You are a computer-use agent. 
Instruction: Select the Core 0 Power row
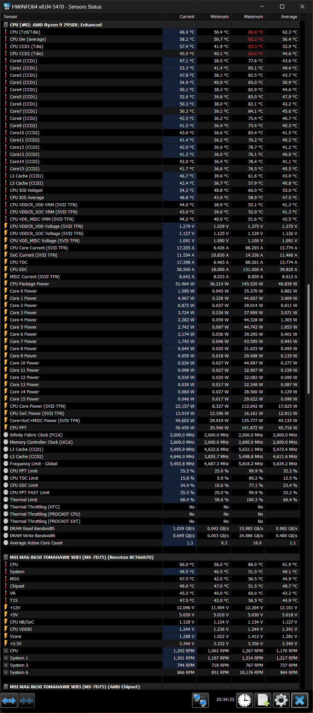click(x=150, y=291)
